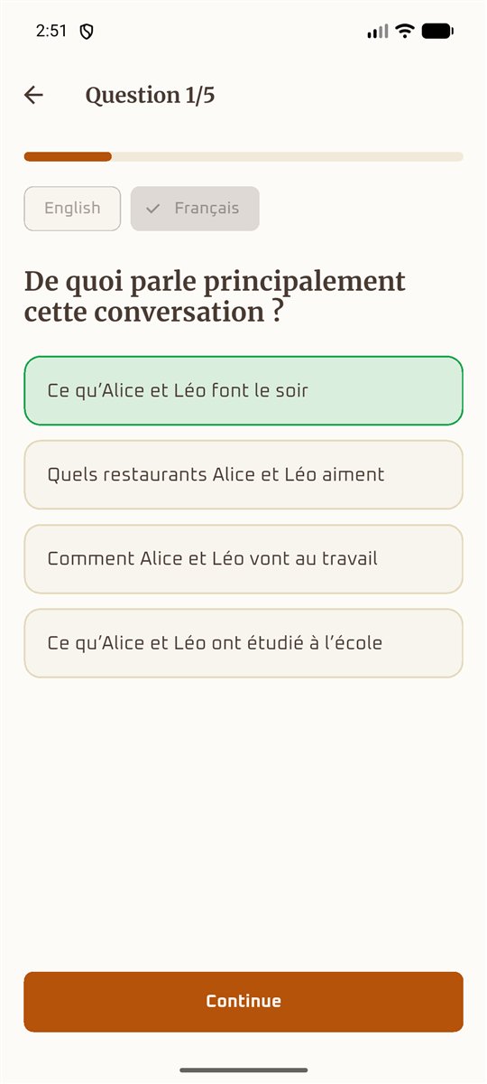Tap the Continue button
This screenshot has height=1084, width=487.
pyautogui.click(x=243, y=1001)
